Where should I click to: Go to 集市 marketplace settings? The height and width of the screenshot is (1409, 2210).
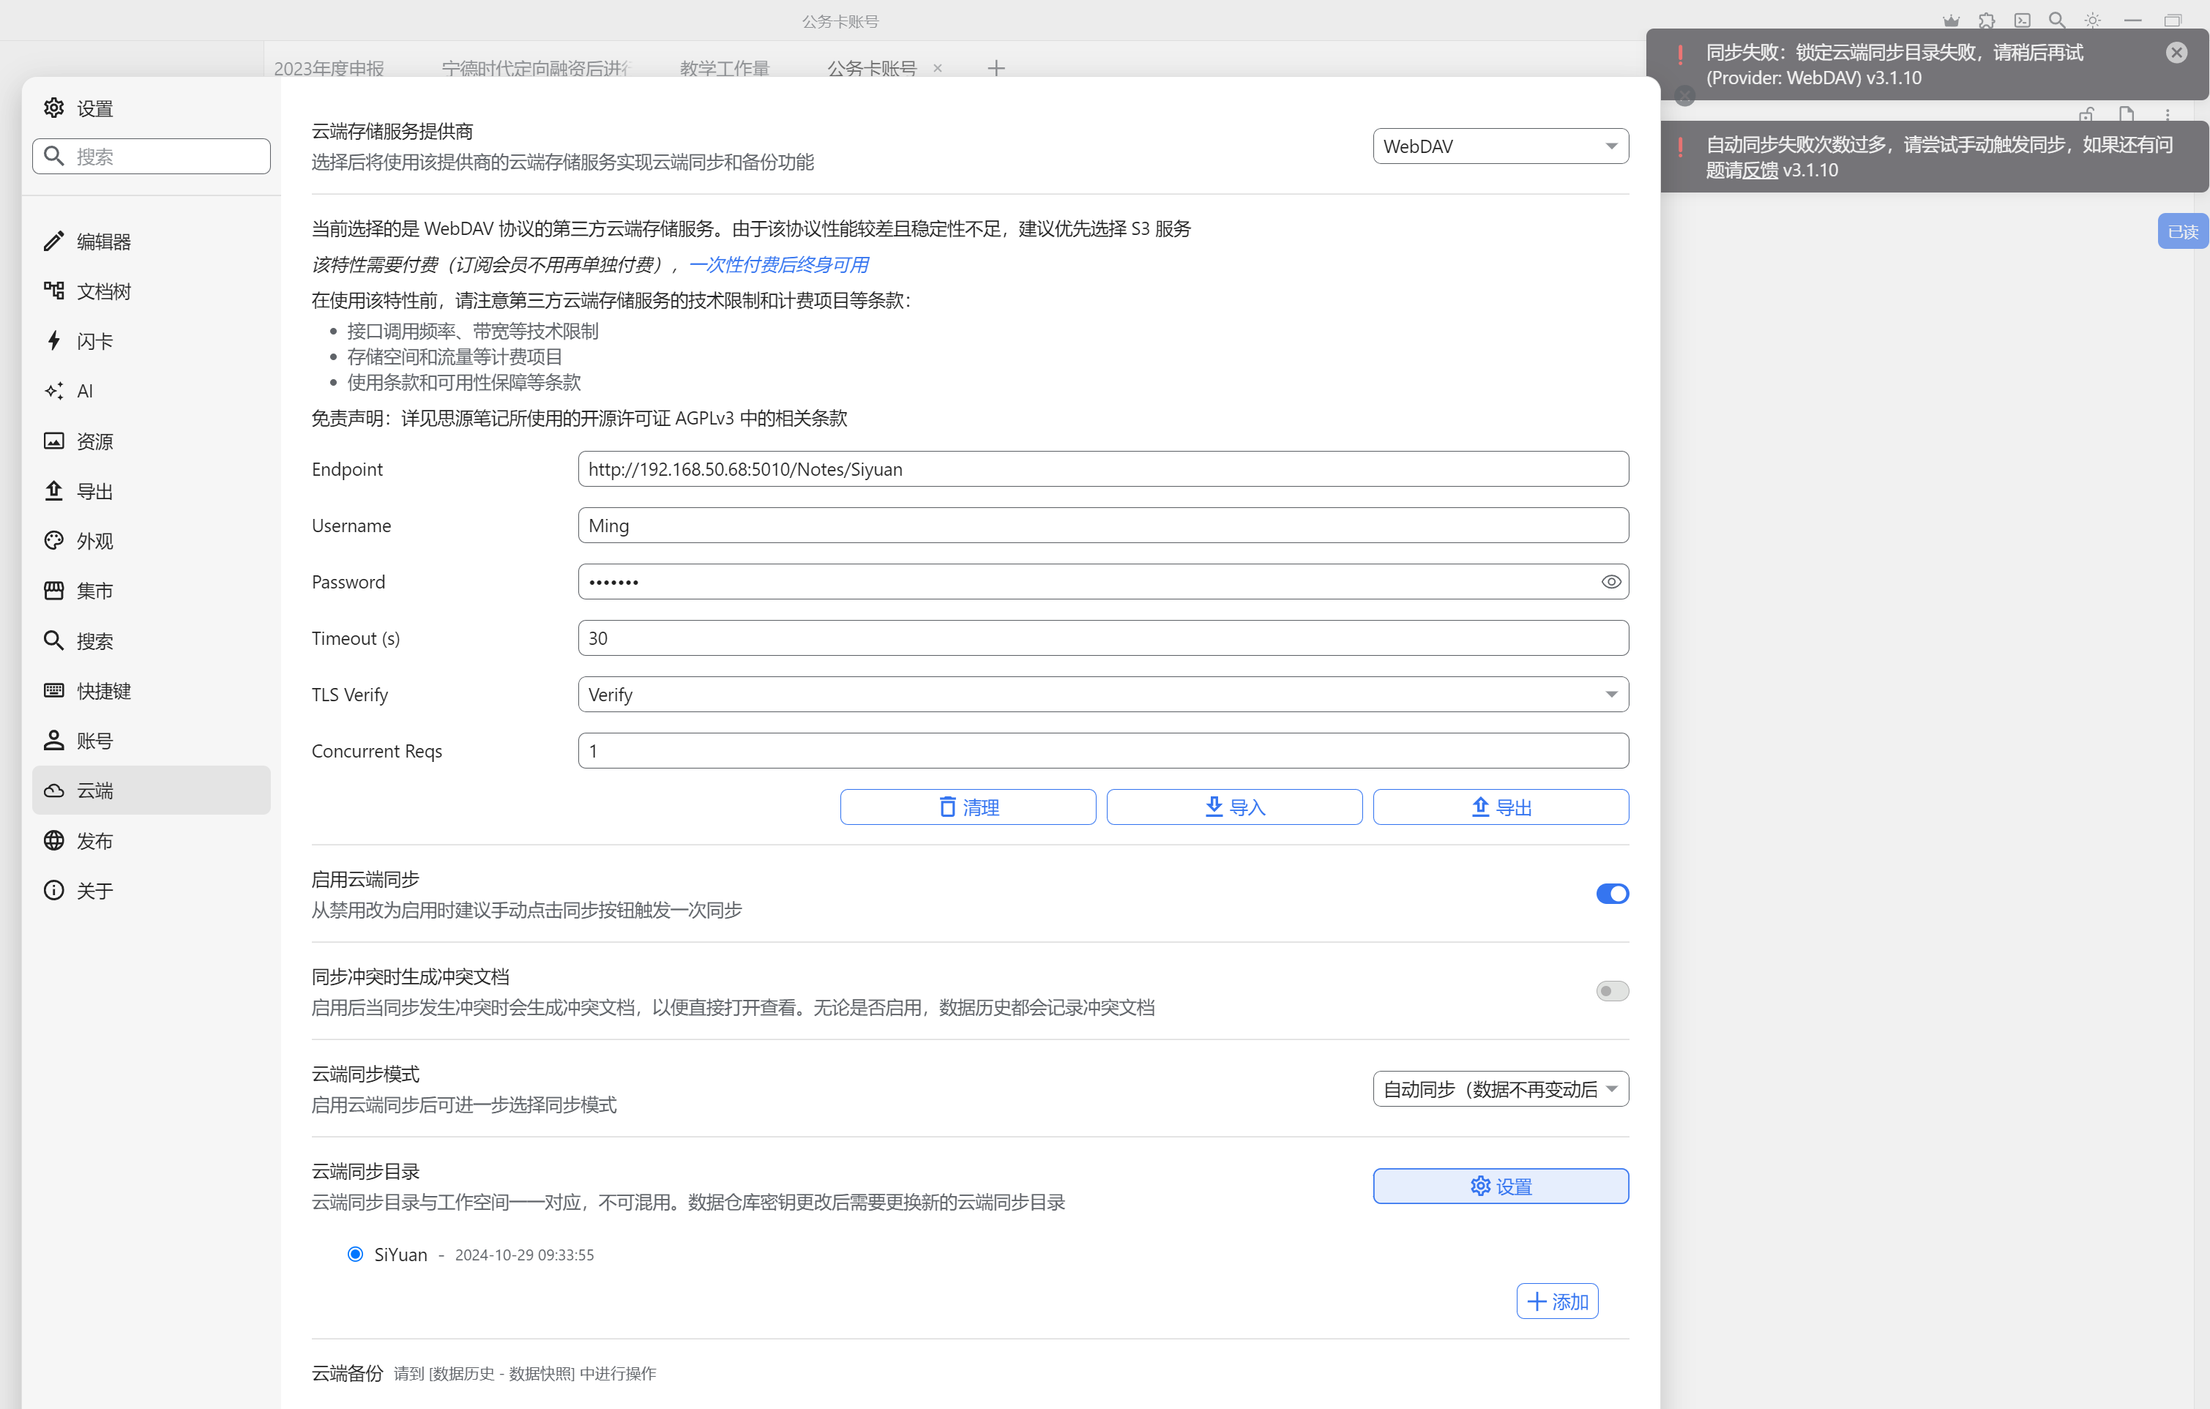click(94, 591)
